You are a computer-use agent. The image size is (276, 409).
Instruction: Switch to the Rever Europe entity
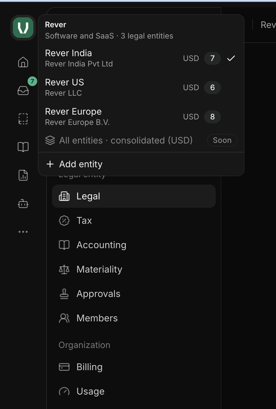coord(141,117)
